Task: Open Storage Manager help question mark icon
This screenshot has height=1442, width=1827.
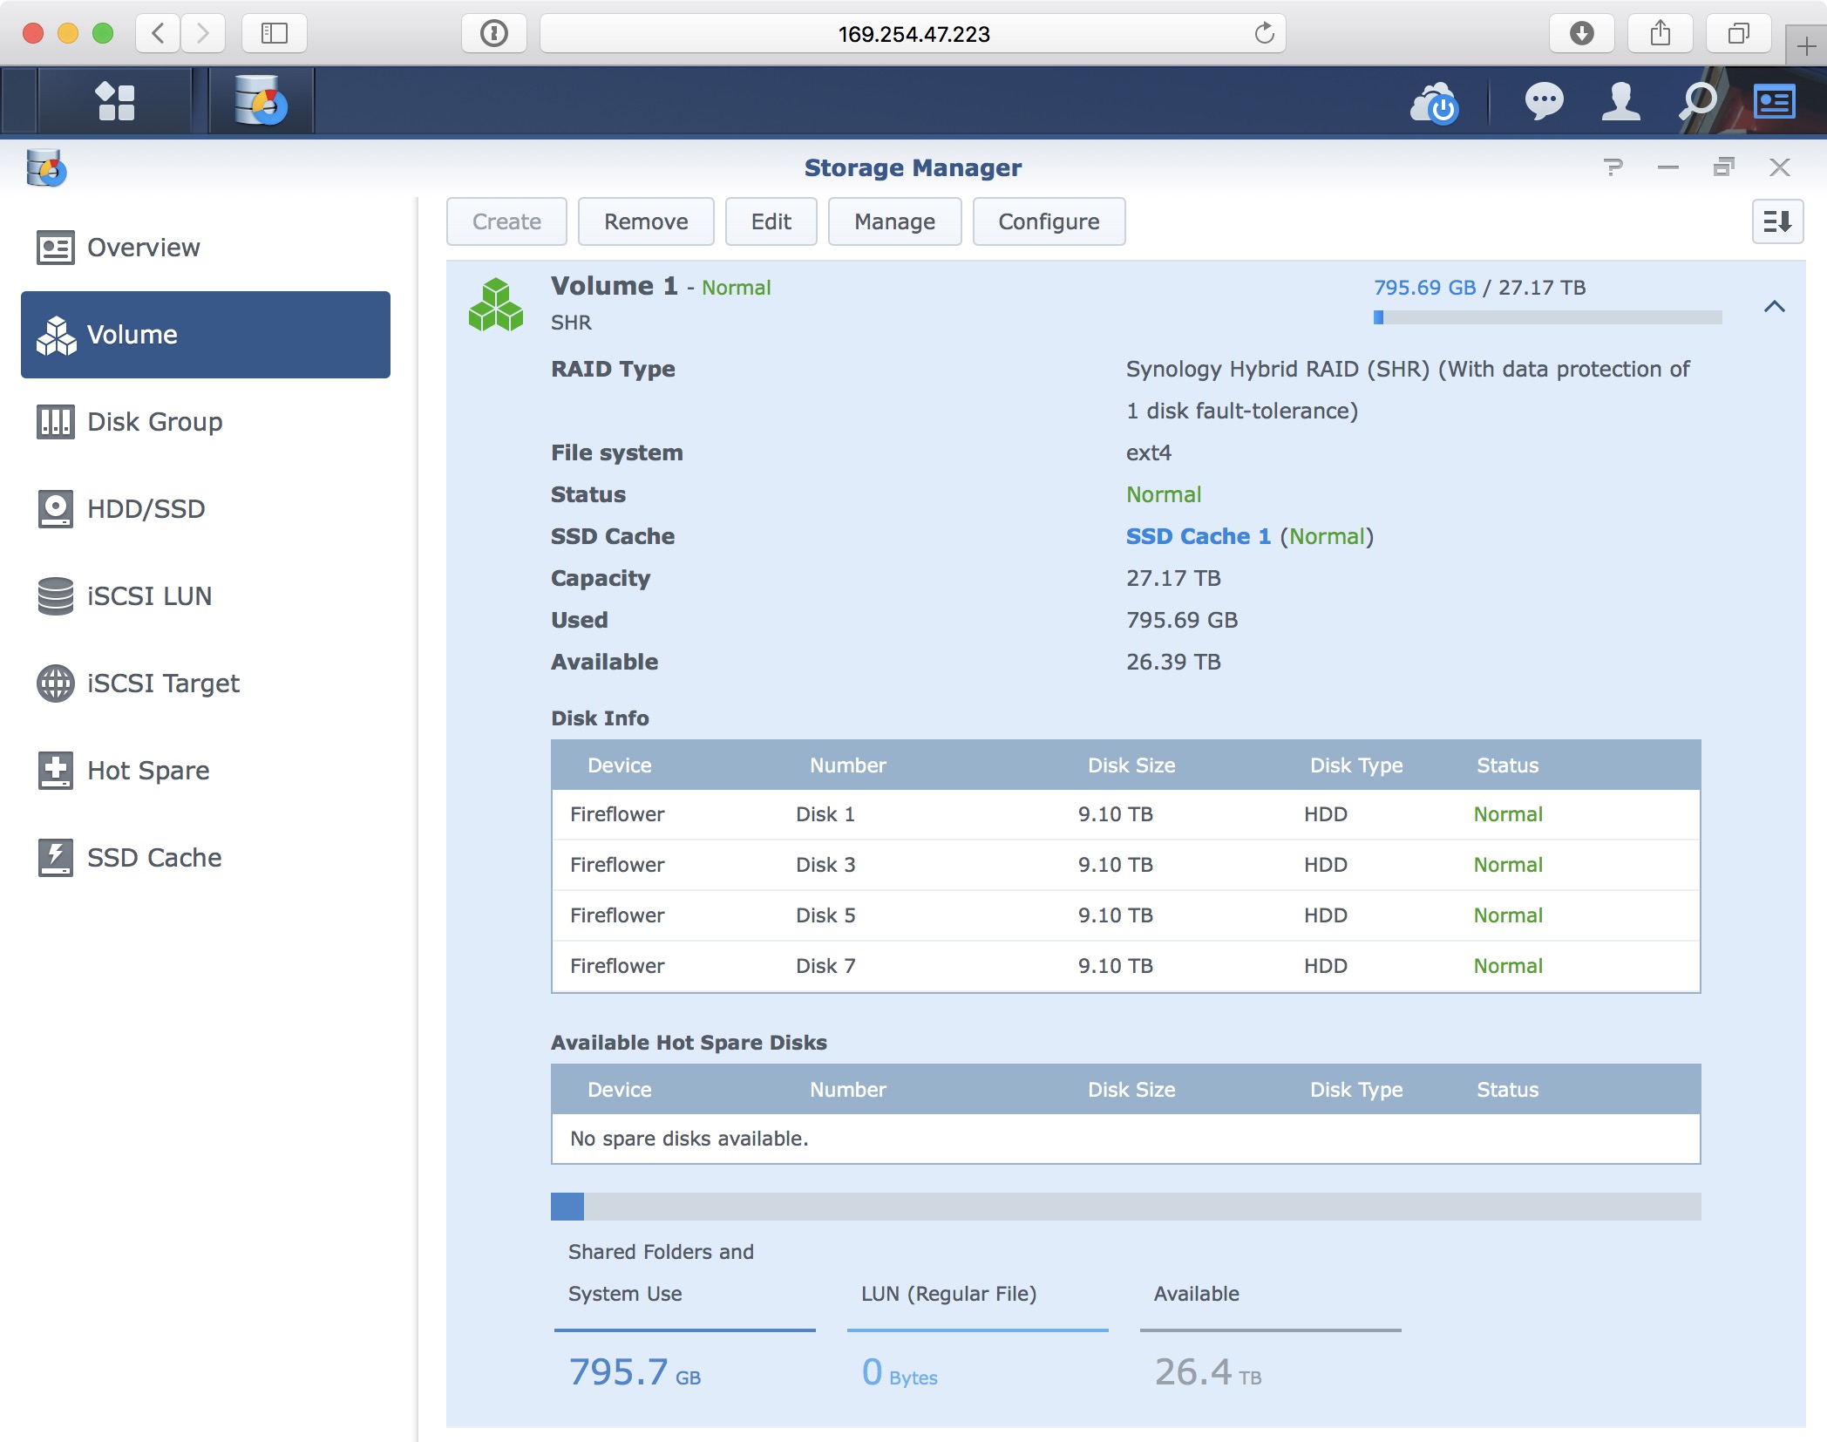Action: click(1615, 167)
